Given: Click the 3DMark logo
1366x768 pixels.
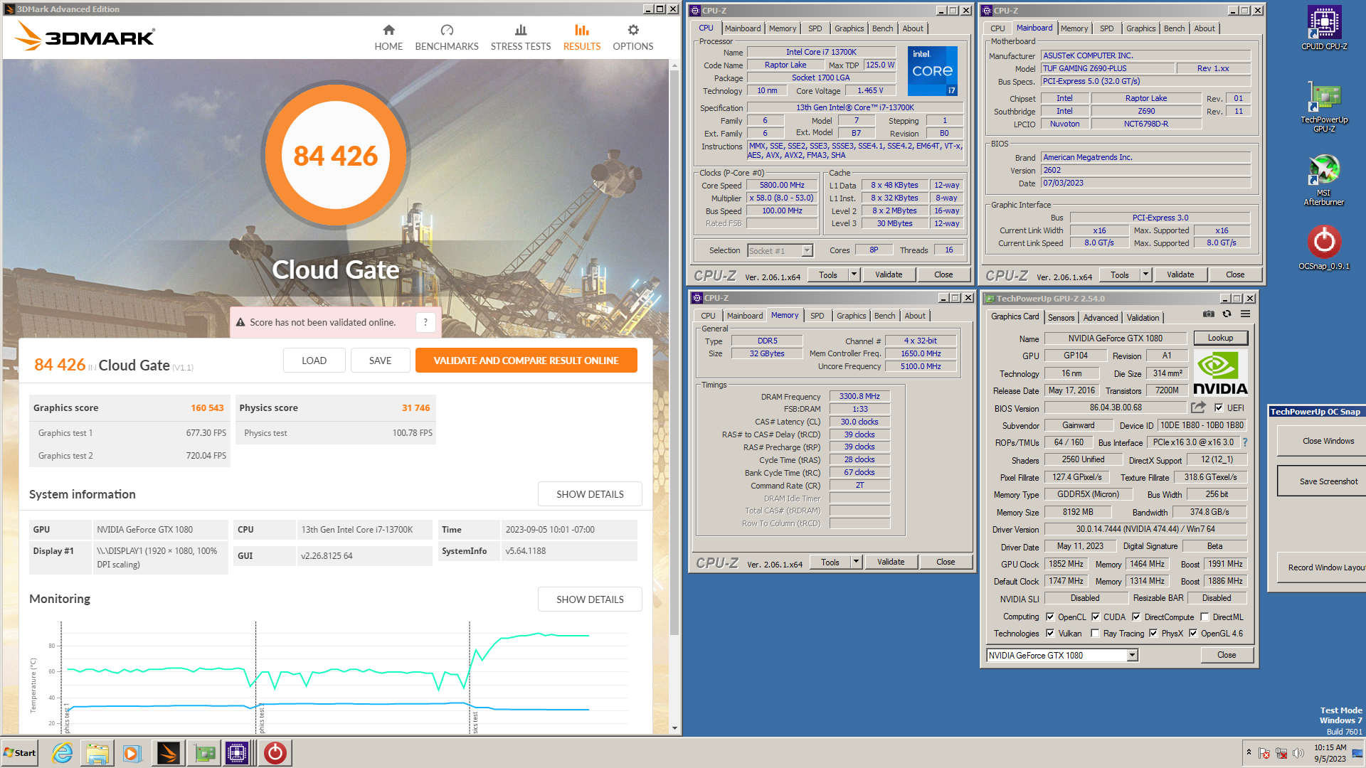Looking at the screenshot, I should click(x=85, y=36).
